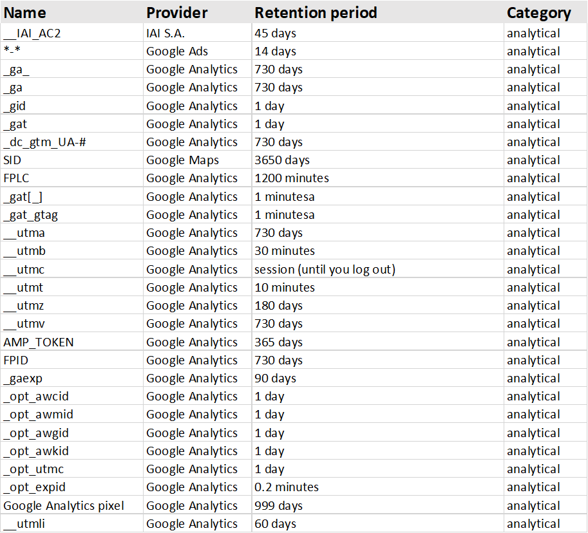Select the __IAI_AC2 cookie name cell
The width and height of the screenshot is (588, 533).
[32, 33]
